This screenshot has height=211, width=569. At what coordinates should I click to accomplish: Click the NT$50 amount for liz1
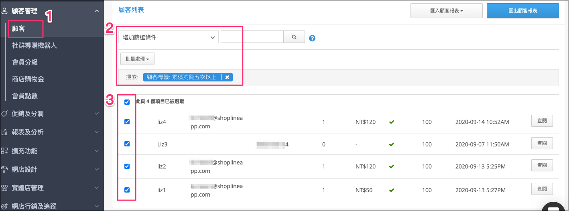(x=364, y=190)
